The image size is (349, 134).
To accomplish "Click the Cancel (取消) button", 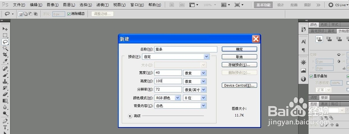I will 239,57.
